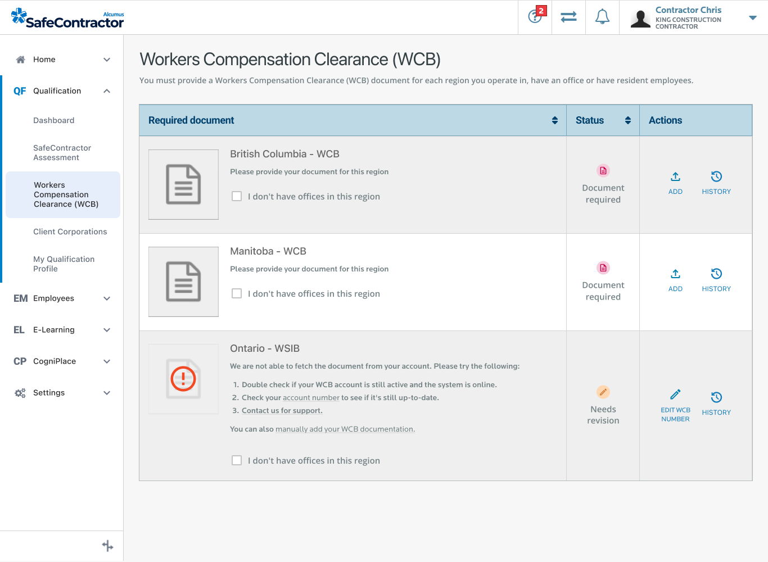The height and width of the screenshot is (562, 768).
Task: Open Dashboard in the sidebar
Action: tap(54, 120)
